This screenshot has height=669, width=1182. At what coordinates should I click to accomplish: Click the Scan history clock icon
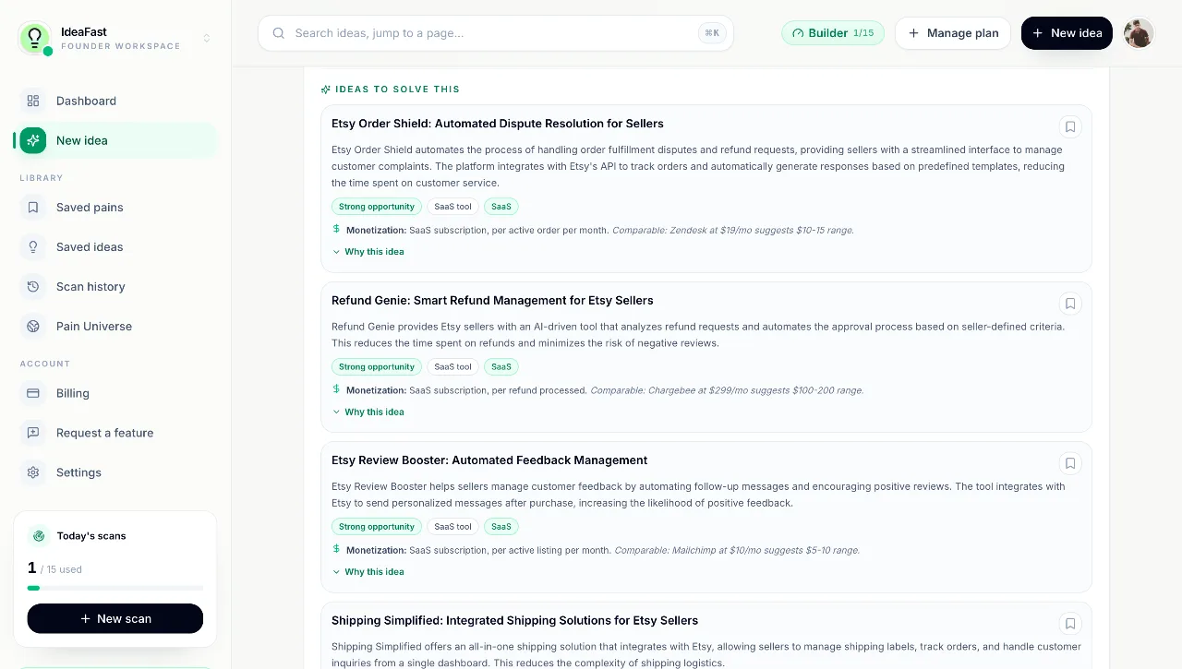(x=33, y=287)
